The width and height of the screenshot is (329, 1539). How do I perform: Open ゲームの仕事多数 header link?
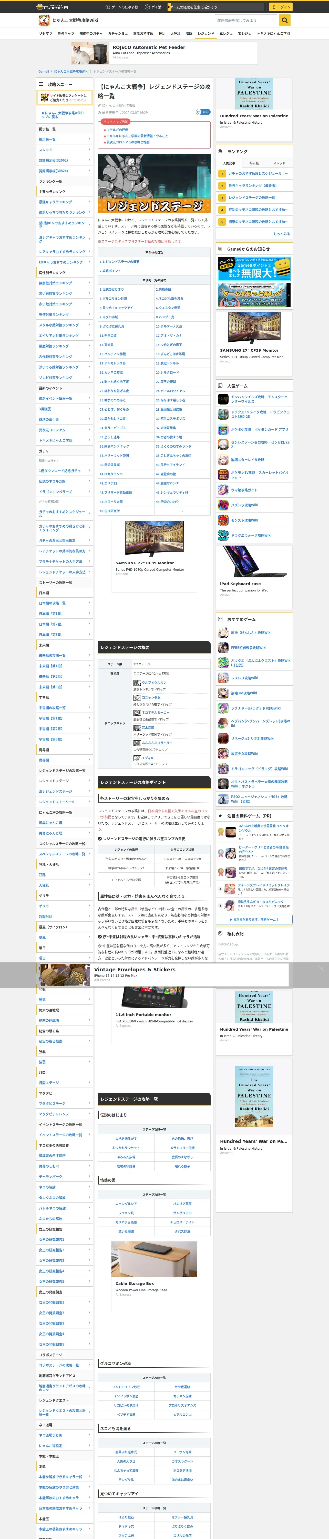tap(122, 7)
